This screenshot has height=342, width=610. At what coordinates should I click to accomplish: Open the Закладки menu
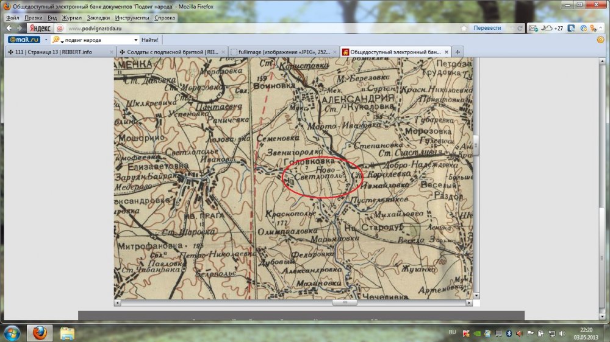[98, 18]
